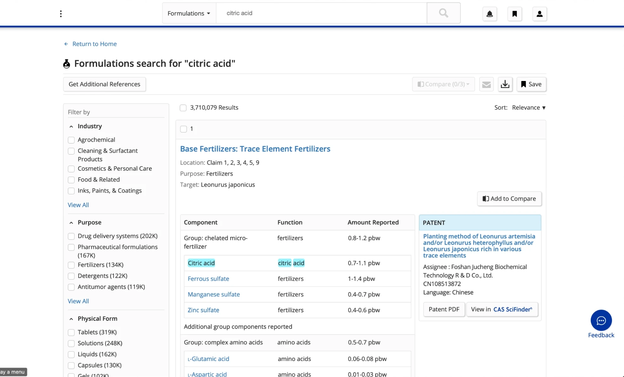
Task: Open the Sort Relevance dropdown
Action: point(528,108)
